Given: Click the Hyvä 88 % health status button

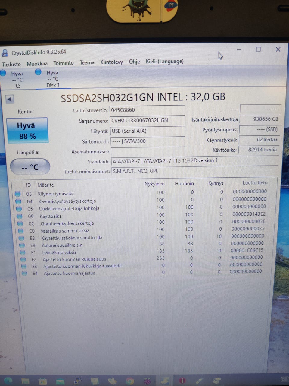Looking at the screenshot, I should click(27, 130).
